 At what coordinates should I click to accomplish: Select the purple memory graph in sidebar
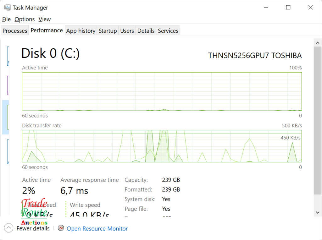(x=8, y=85)
